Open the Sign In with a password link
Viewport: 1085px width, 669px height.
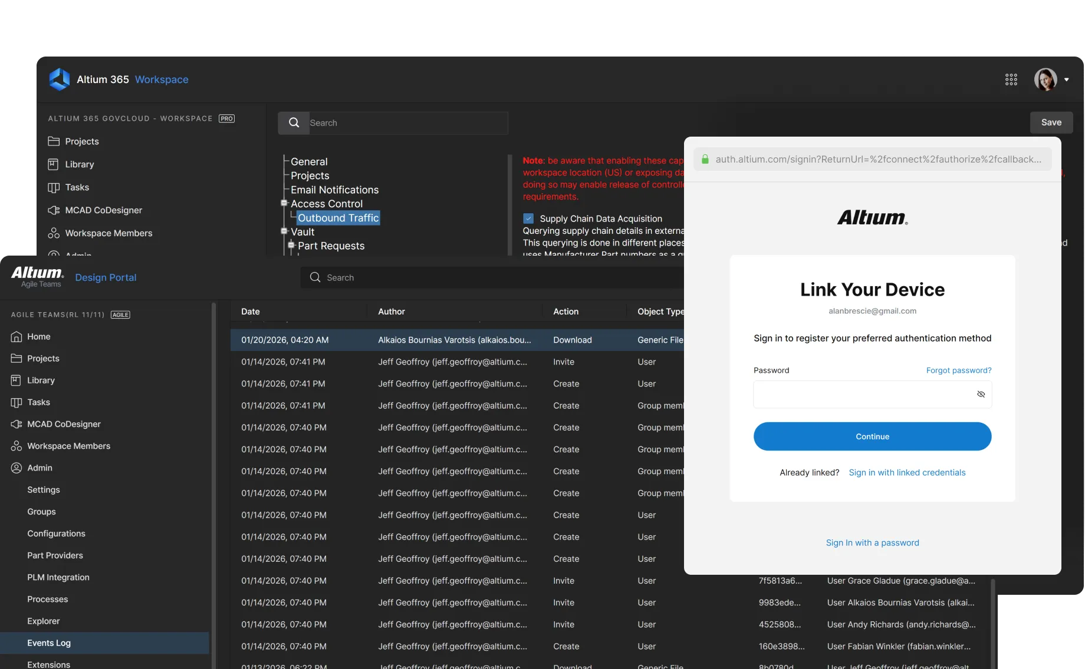click(873, 542)
